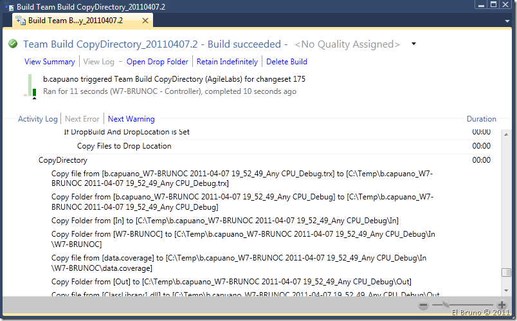The image size is (517, 321).
Task: Jump to the Next Warning
Action: (131, 119)
